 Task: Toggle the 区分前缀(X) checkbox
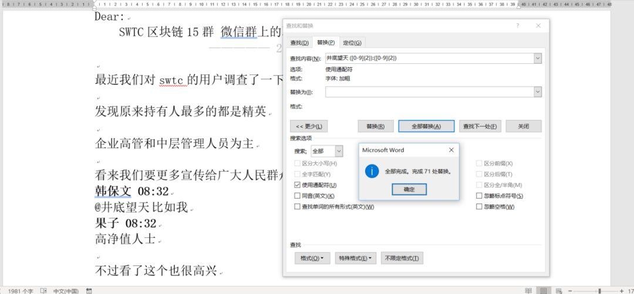[479, 163]
